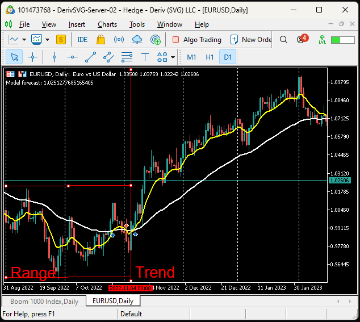Select the Fibonacci retracement lines tool
This screenshot has width=360, height=322.
tap(127, 57)
